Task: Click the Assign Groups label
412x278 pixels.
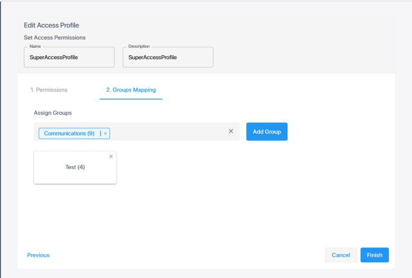Action: pyautogui.click(x=52, y=113)
